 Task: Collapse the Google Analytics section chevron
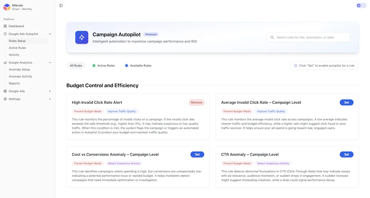(50, 63)
